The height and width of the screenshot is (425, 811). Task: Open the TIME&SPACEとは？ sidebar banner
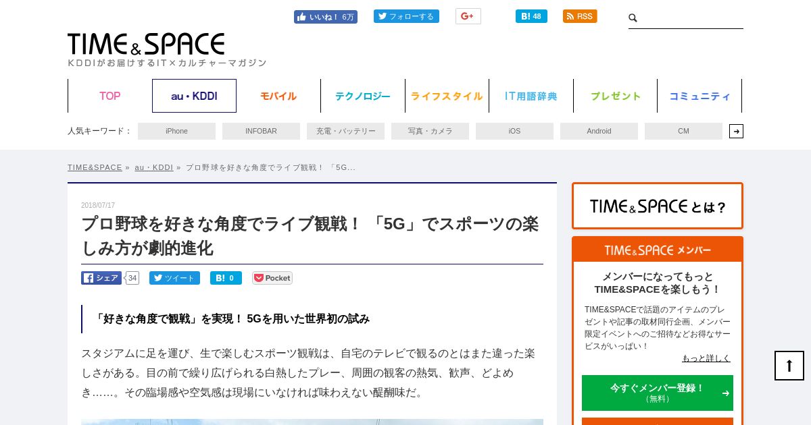[658, 206]
